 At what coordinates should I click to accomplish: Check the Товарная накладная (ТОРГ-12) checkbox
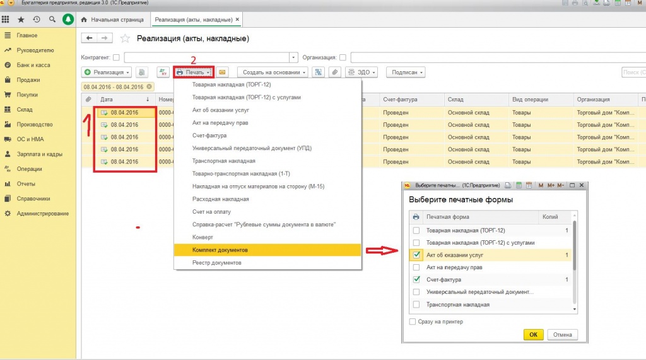coord(416,231)
